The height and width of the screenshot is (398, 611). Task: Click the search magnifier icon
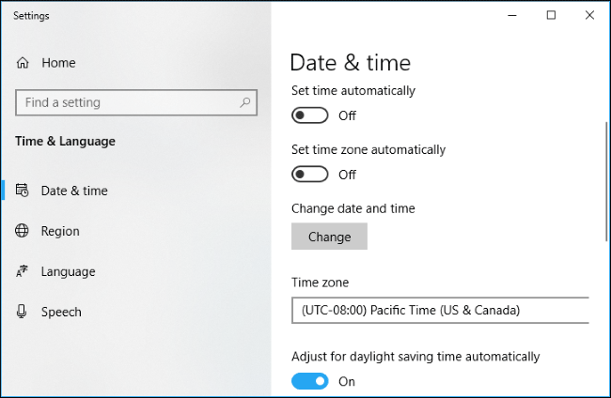(244, 102)
